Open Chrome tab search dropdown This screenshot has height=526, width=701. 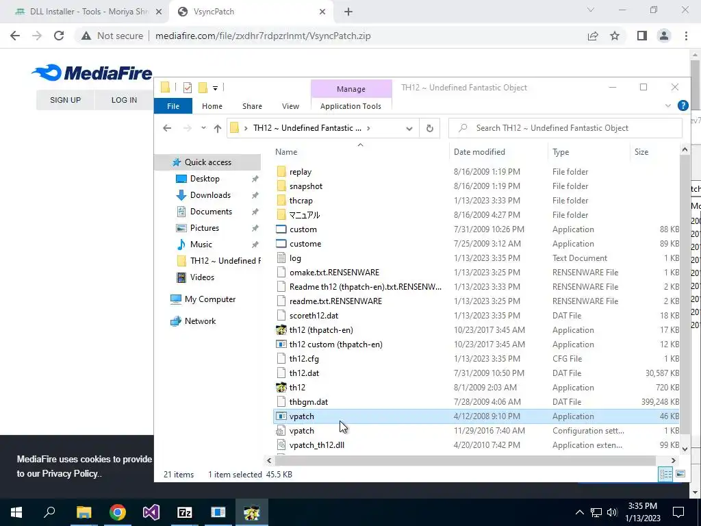[x=591, y=10]
